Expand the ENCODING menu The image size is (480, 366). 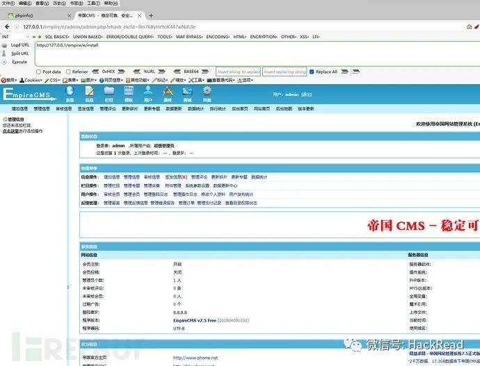218,37
